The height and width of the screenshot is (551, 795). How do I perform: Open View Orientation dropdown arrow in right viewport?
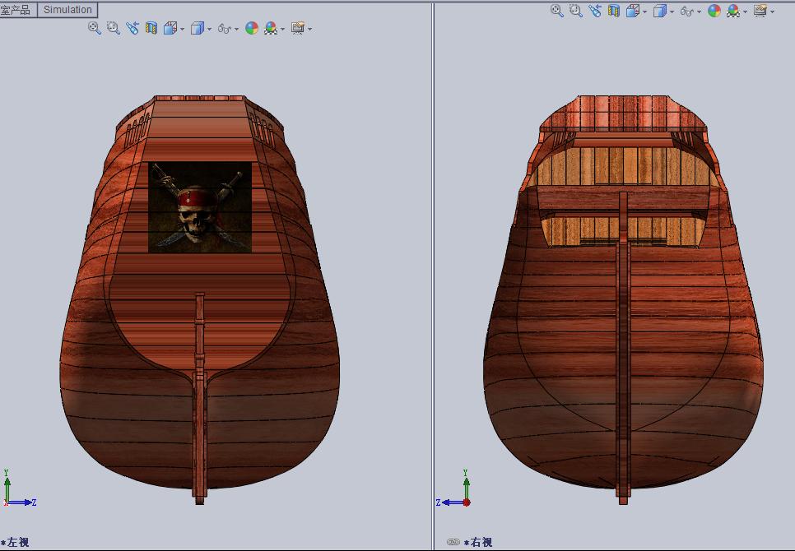[645, 12]
